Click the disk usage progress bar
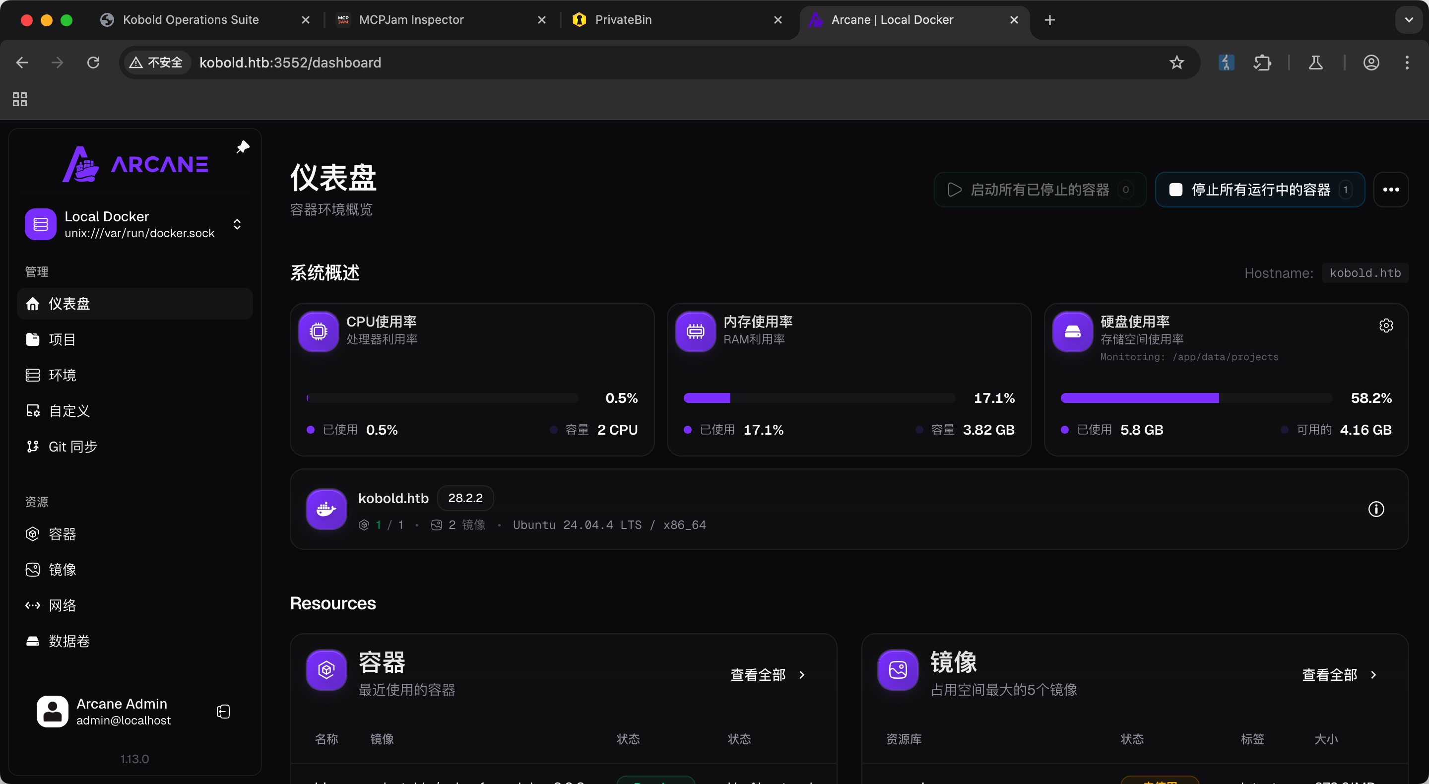The image size is (1429, 784). 1196,398
